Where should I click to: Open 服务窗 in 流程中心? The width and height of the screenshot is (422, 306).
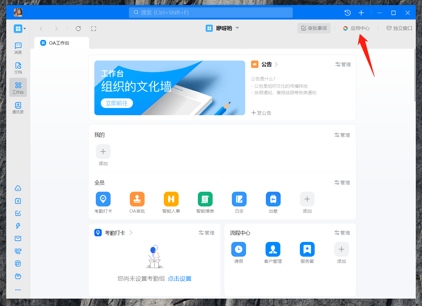pos(307,253)
